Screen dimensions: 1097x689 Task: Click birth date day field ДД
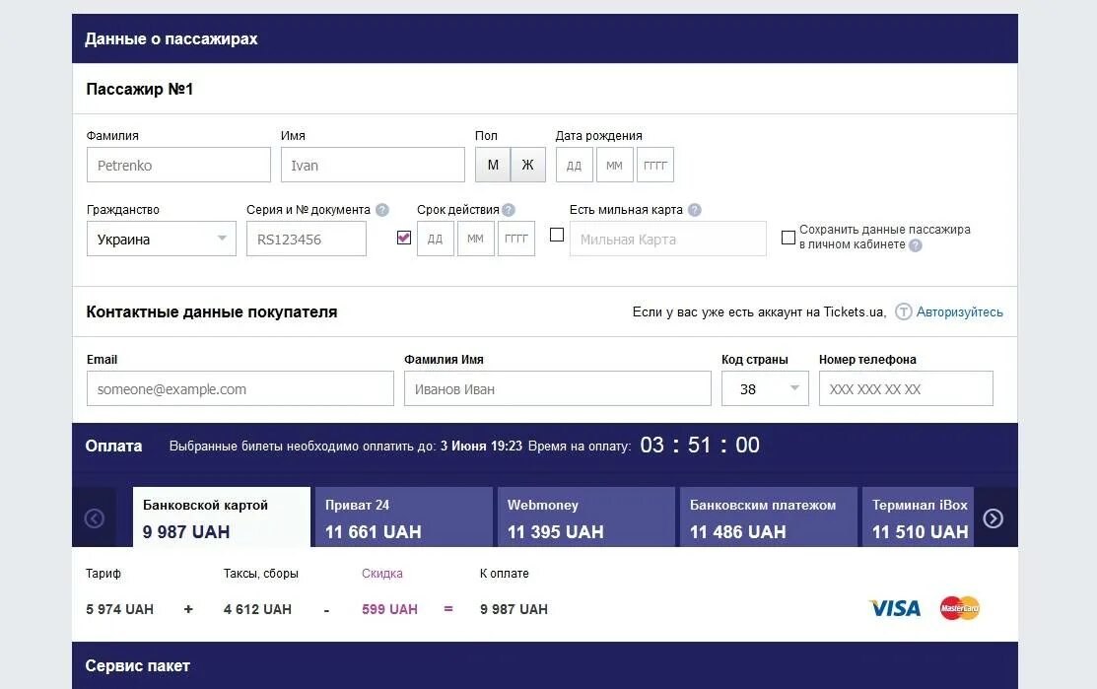pos(575,165)
